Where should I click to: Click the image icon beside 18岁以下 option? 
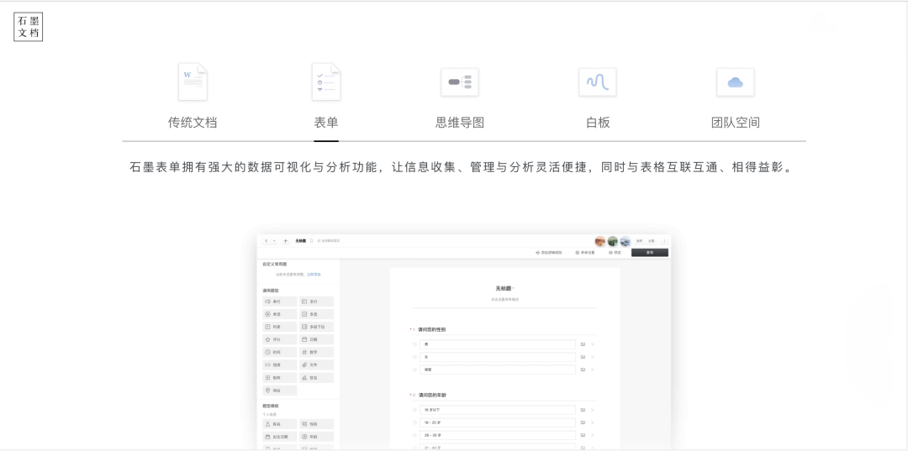pyautogui.click(x=583, y=410)
